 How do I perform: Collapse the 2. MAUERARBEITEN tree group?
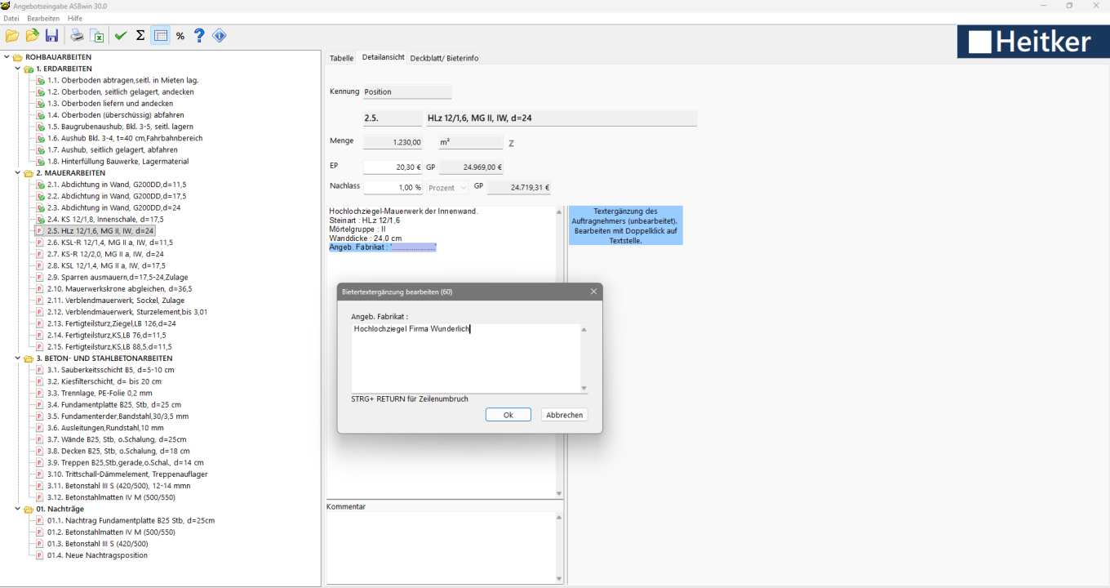18,173
